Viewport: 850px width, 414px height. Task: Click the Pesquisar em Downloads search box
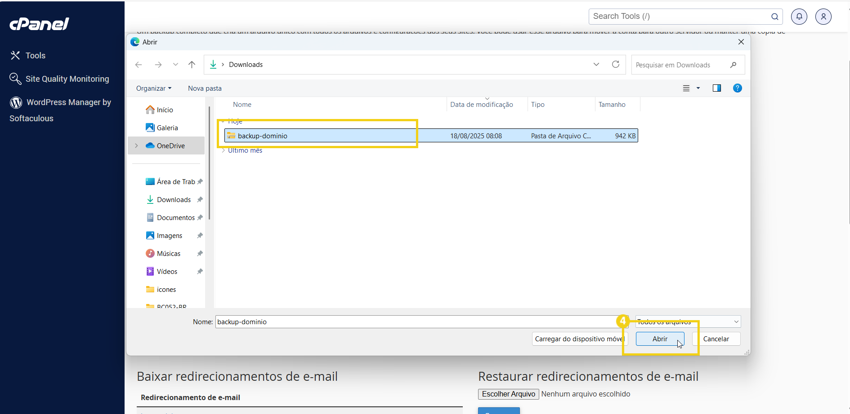click(x=688, y=65)
